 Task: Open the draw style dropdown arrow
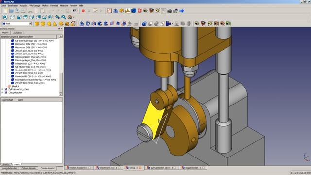coord(74,17)
